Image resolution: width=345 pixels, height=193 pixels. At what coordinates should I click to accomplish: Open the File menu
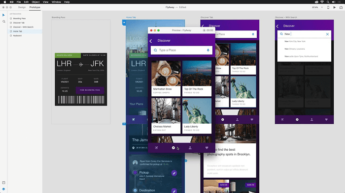tap(19, 2)
